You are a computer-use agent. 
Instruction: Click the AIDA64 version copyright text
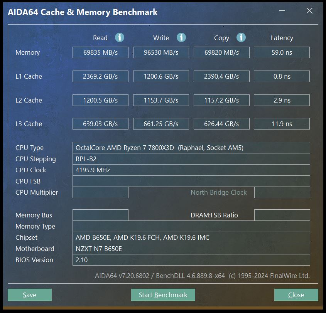[x=202, y=276]
